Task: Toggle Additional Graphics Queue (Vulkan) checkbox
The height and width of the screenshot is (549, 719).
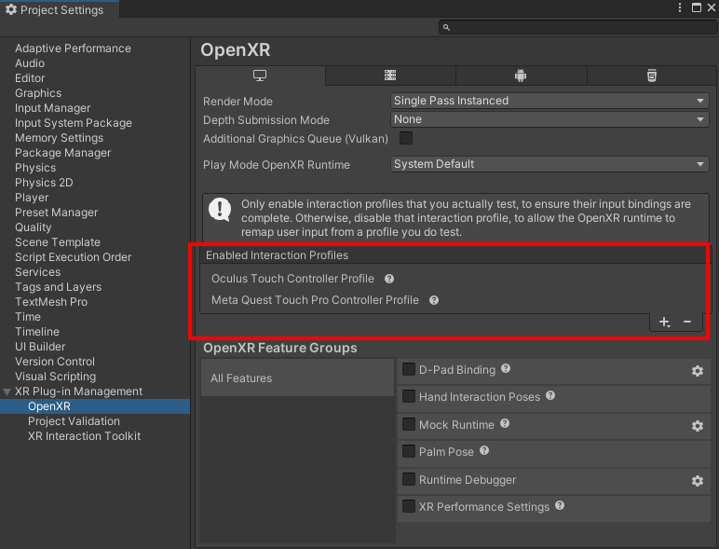Action: 406,139
